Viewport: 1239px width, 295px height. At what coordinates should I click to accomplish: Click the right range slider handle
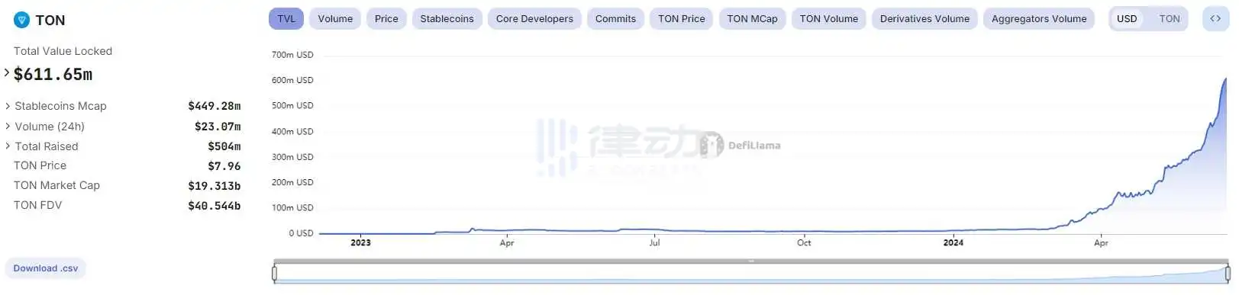pos(1228,272)
